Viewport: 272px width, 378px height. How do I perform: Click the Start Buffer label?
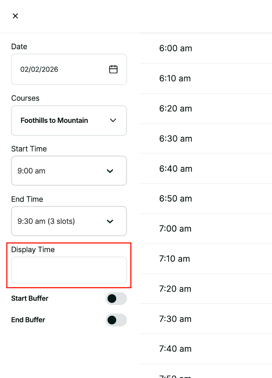(x=30, y=299)
